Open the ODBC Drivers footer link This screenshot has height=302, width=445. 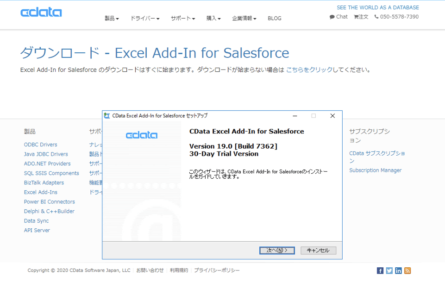(41, 145)
